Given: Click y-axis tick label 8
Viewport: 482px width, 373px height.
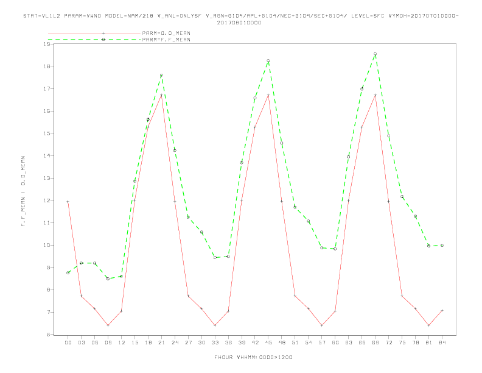Looking at the screenshot, I should coord(48,290).
